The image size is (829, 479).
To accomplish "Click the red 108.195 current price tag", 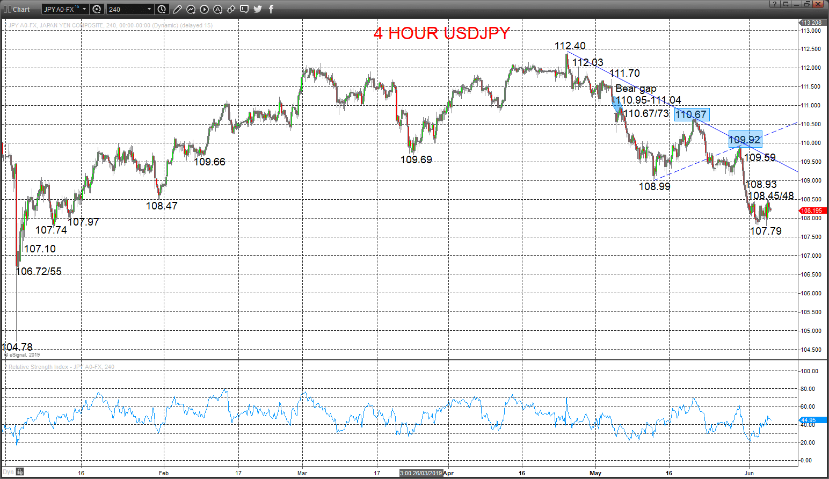I will (x=812, y=211).
